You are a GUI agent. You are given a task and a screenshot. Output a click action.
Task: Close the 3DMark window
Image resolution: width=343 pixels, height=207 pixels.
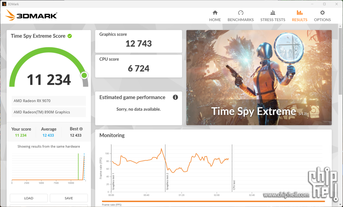coord(336,4)
